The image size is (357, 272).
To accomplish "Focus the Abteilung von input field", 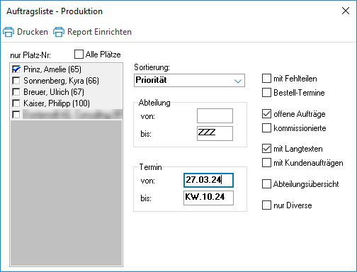I will [215, 115].
